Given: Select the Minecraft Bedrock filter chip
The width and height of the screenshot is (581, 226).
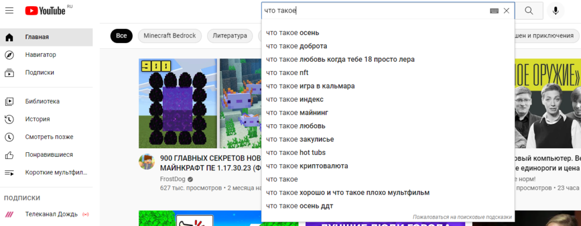Looking at the screenshot, I should pyautogui.click(x=170, y=36).
